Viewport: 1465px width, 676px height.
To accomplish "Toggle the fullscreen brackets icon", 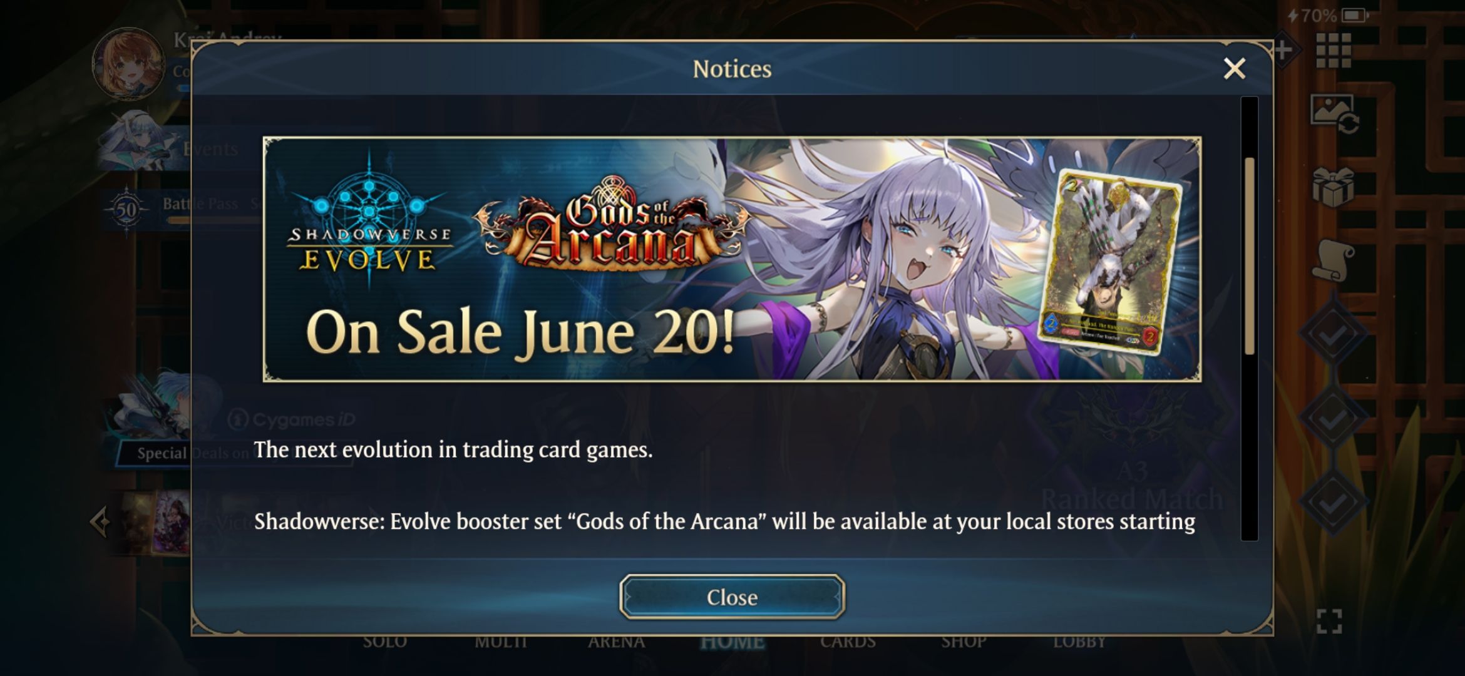I will pyautogui.click(x=1329, y=621).
